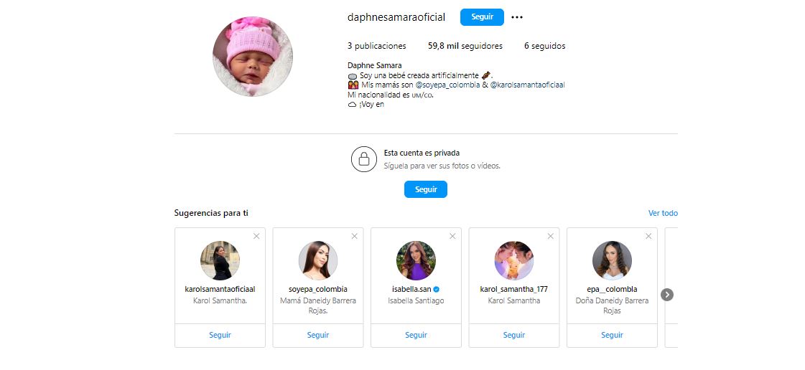Dismiss the isabella.san suggestion card
The width and height of the screenshot is (805, 370).
coord(452,236)
